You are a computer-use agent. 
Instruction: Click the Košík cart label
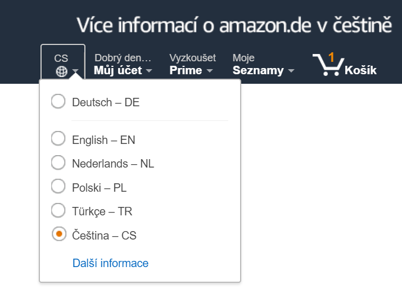361,70
